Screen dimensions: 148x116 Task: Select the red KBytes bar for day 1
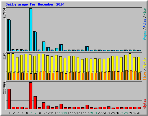9,99
